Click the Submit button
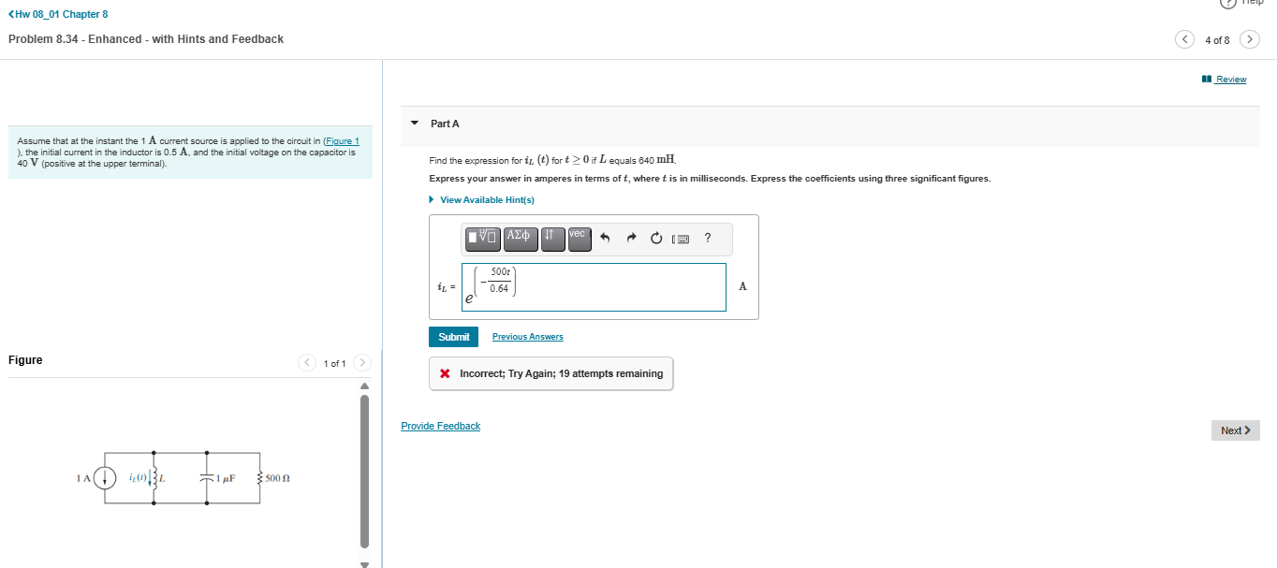Image resolution: width=1277 pixels, height=568 pixels. coord(453,336)
